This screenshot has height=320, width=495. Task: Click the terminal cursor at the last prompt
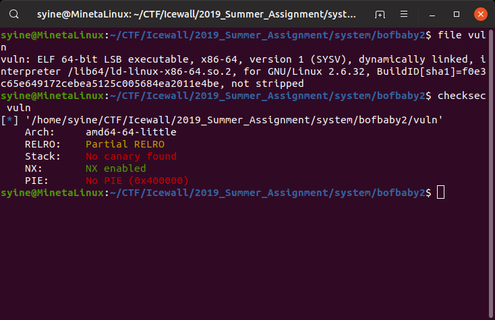(440, 192)
